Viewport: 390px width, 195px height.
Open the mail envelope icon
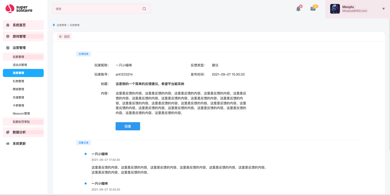point(313,9)
